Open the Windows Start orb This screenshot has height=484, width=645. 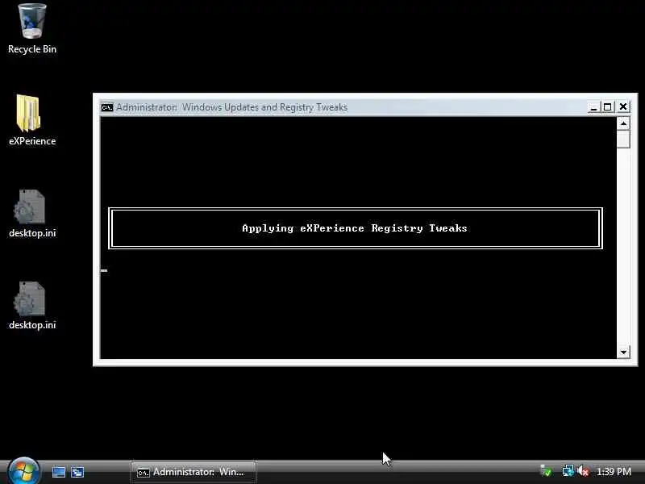[24, 471]
